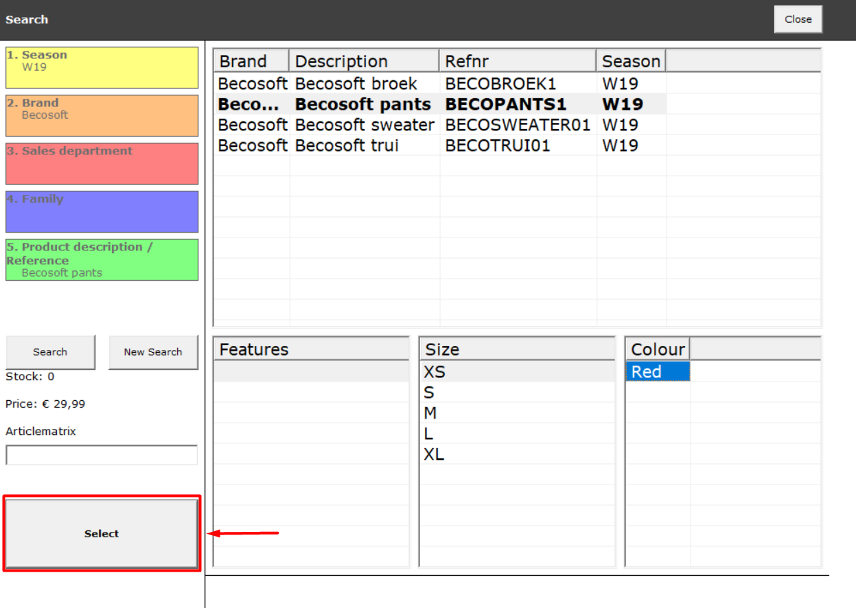Image resolution: width=856 pixels, height=608 pixels.
Task: Open the yellow Season filter box
Action: [x=102, y=68]
